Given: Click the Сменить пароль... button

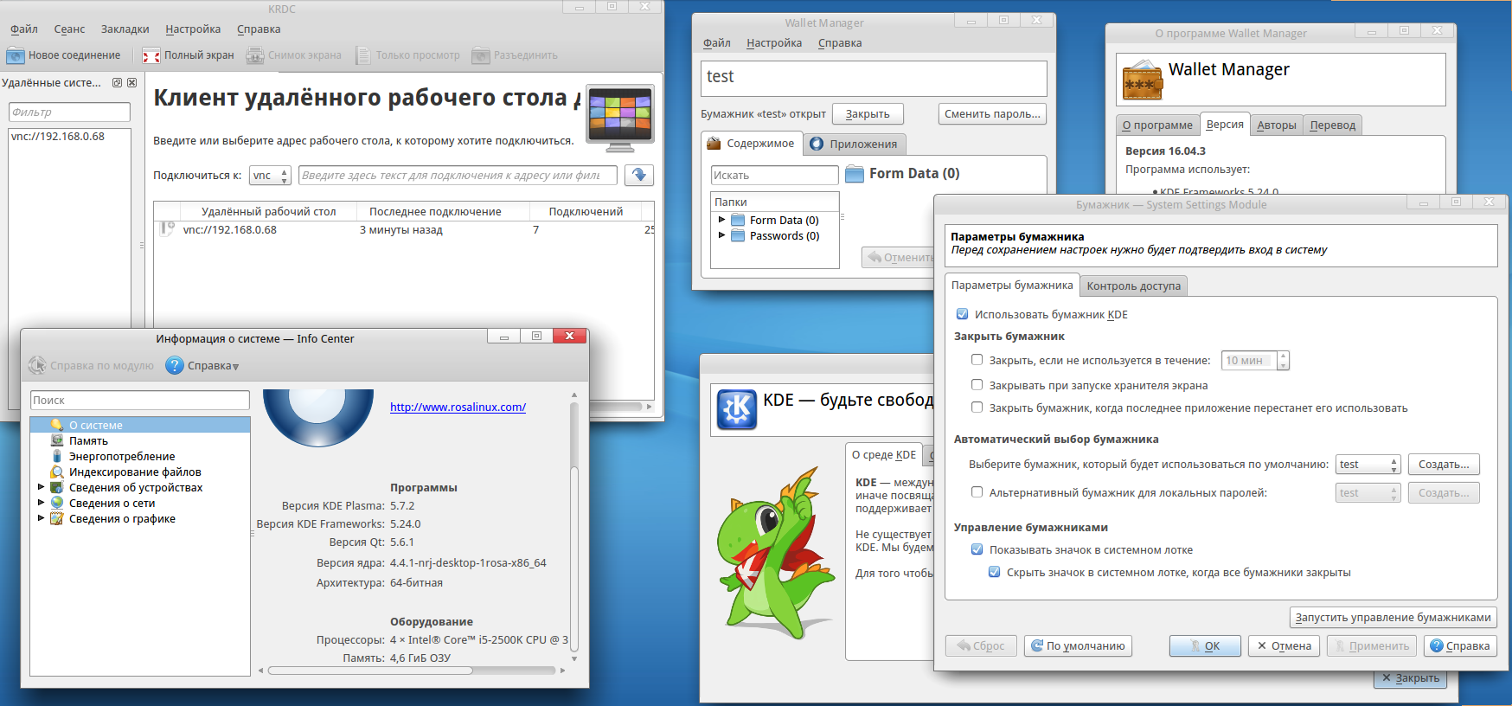Looking at the screenshot, I should pos(992,114).
